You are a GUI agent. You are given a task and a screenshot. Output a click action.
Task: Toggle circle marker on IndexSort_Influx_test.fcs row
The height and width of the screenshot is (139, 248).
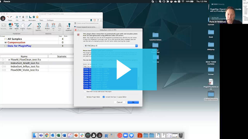pos(3,66)
